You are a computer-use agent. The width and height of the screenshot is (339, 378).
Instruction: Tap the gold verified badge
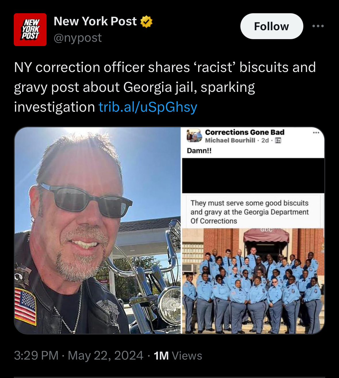(147, 22)
